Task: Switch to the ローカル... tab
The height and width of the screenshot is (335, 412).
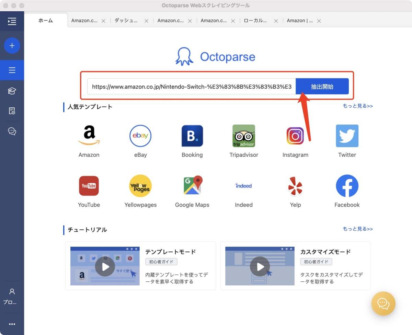Action: point(256,21)
